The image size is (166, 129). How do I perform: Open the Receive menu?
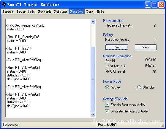tap(77, 12)
